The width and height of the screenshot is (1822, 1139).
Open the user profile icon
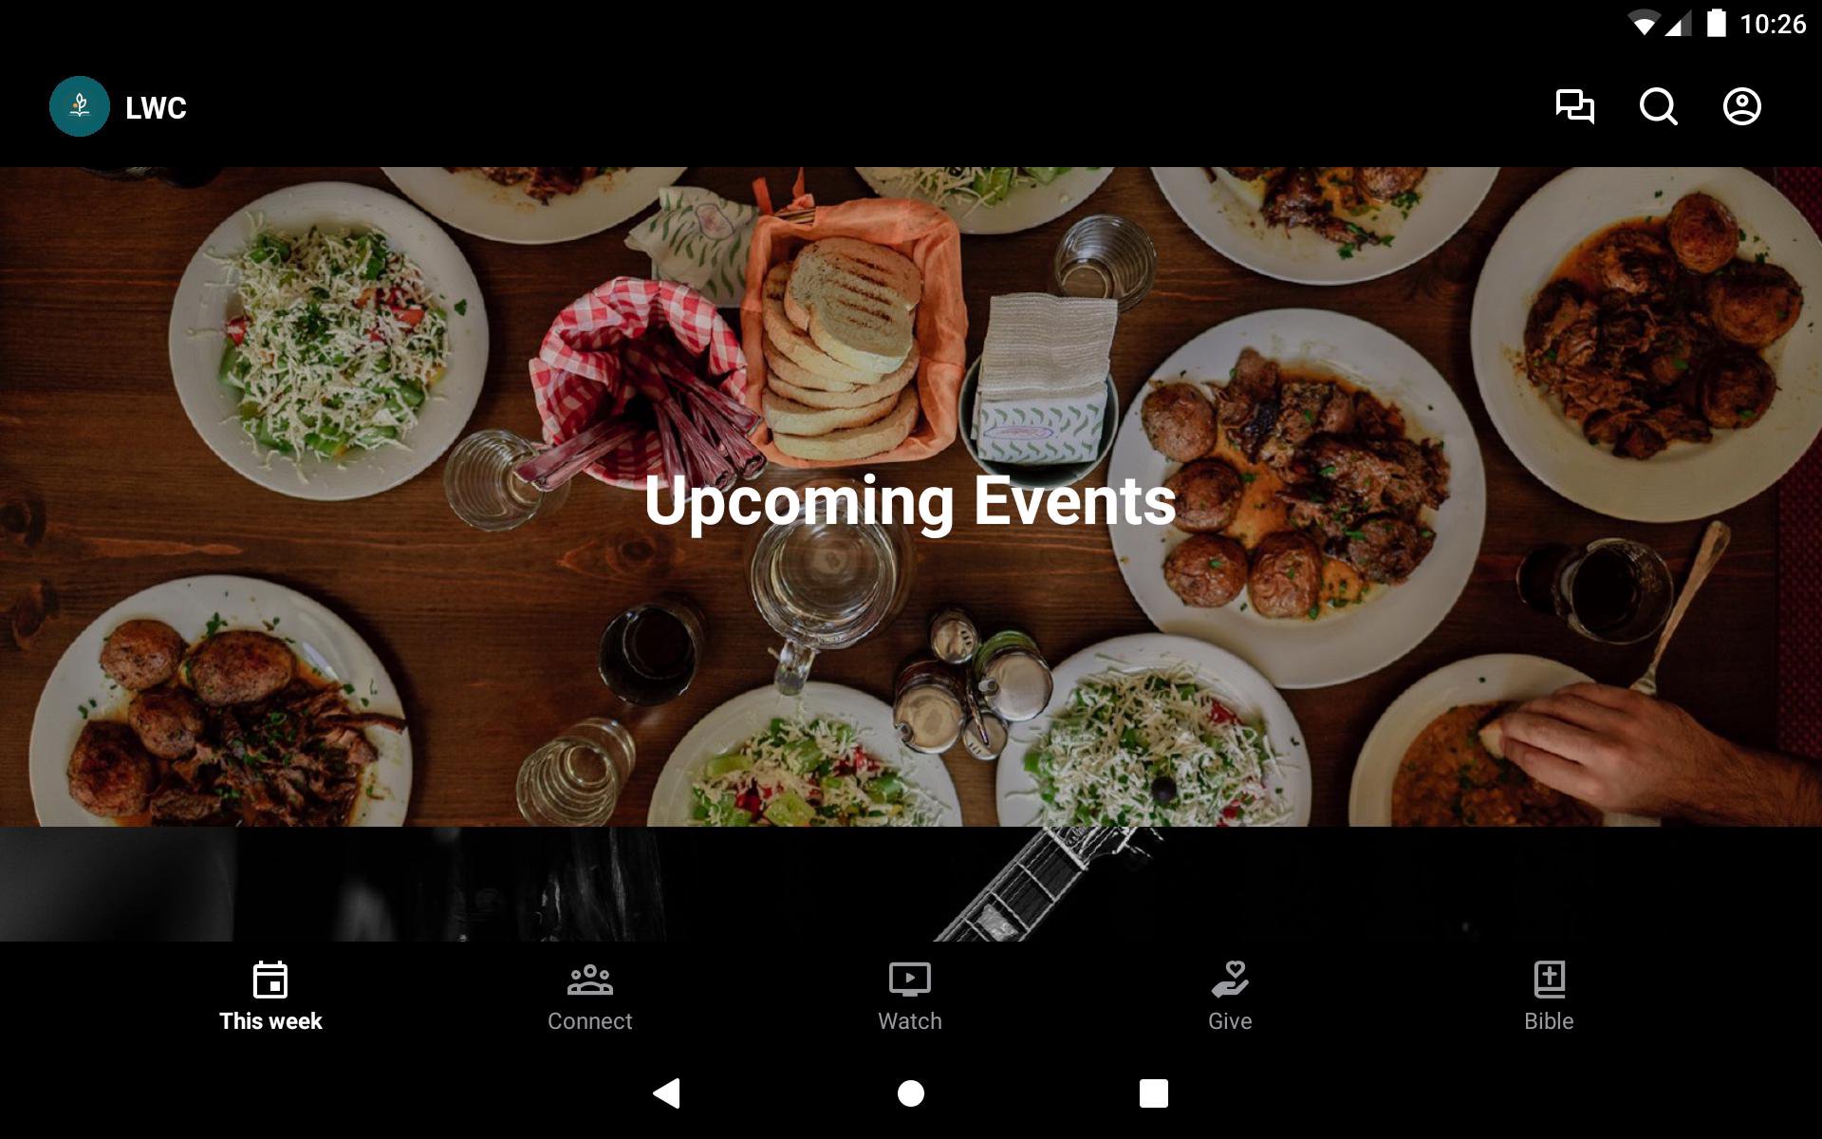1741,106
